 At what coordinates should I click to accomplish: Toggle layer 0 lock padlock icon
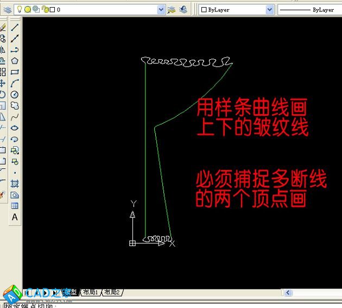click(x=44, y=9)
